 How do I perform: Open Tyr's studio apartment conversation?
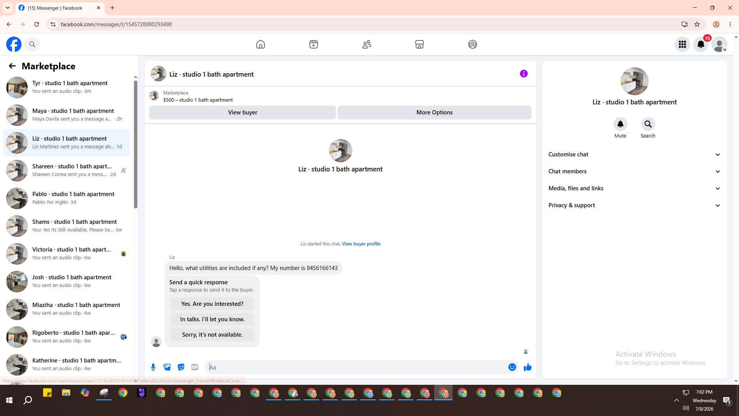[x=66, y=87]
